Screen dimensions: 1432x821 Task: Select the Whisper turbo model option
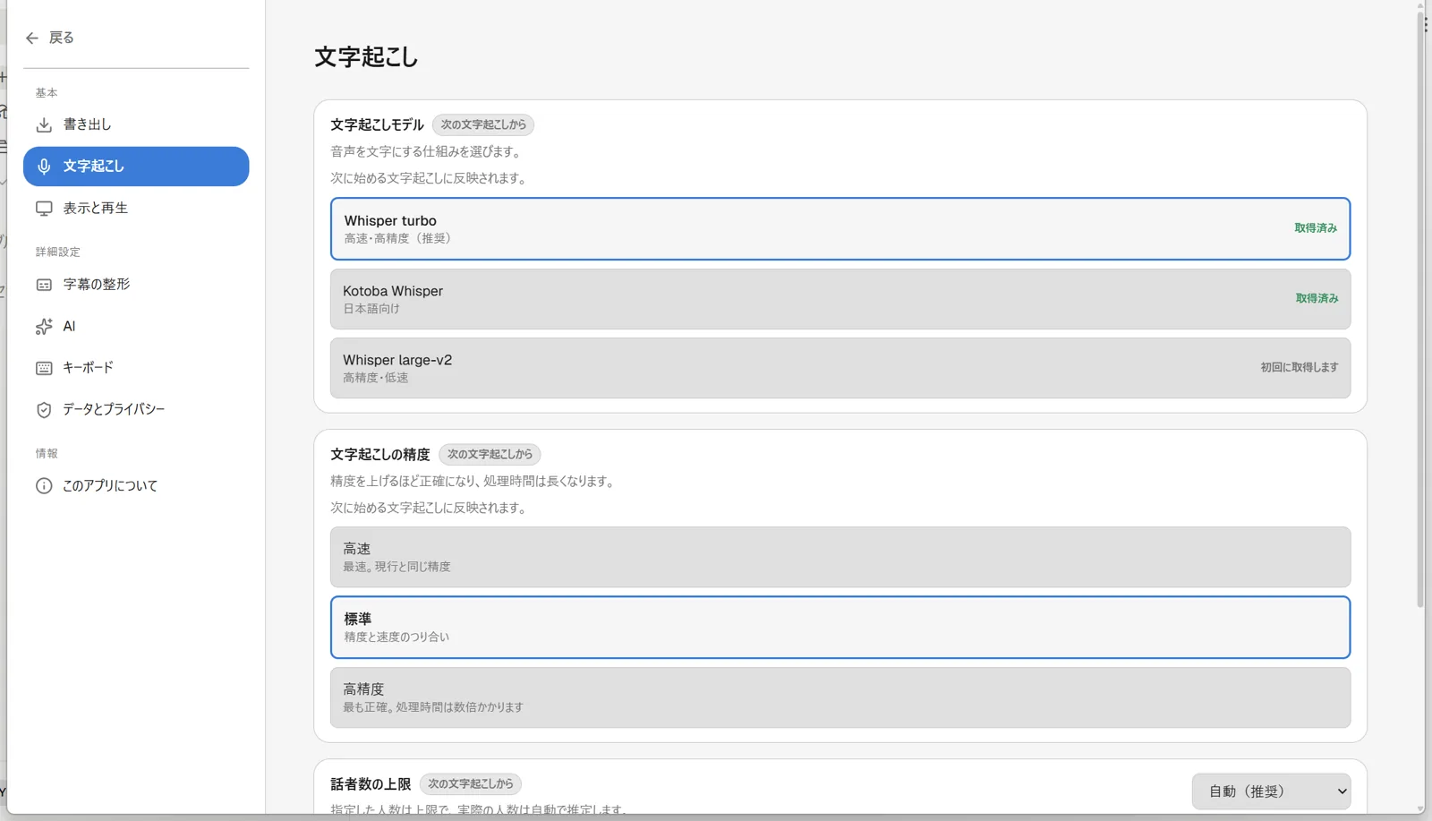coord(840,228)
